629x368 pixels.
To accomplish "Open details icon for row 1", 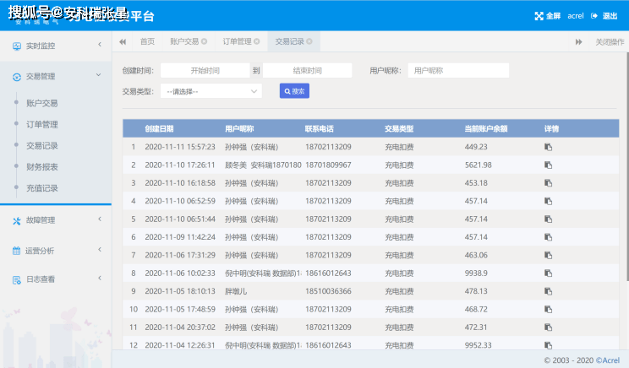I will [548, 146].
